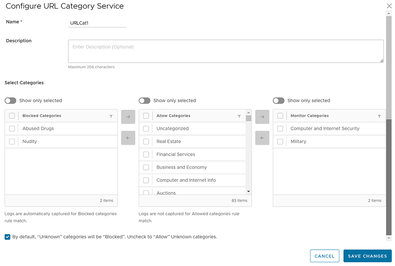Click the Name field containing URLCat1
Viewport: 395px width, 266px height.
pos(98,23)
